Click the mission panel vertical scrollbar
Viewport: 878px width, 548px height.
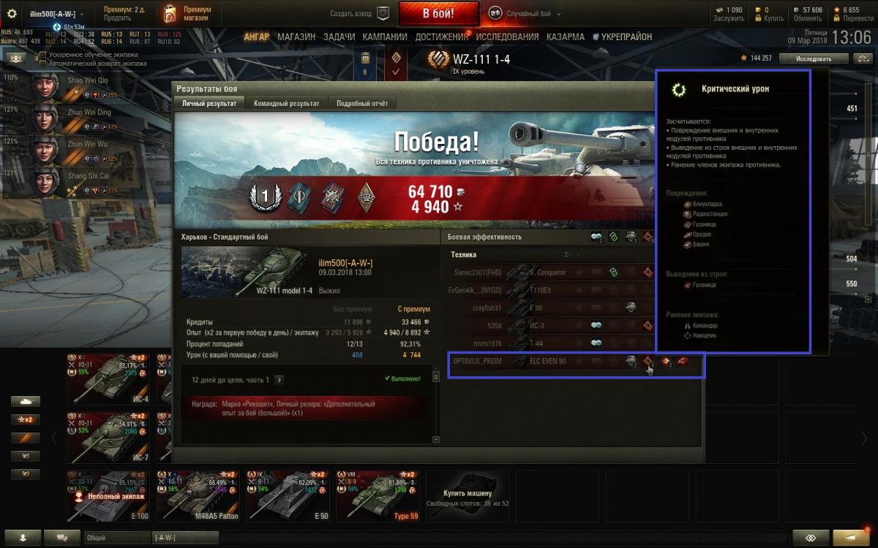tap(436, 406)
